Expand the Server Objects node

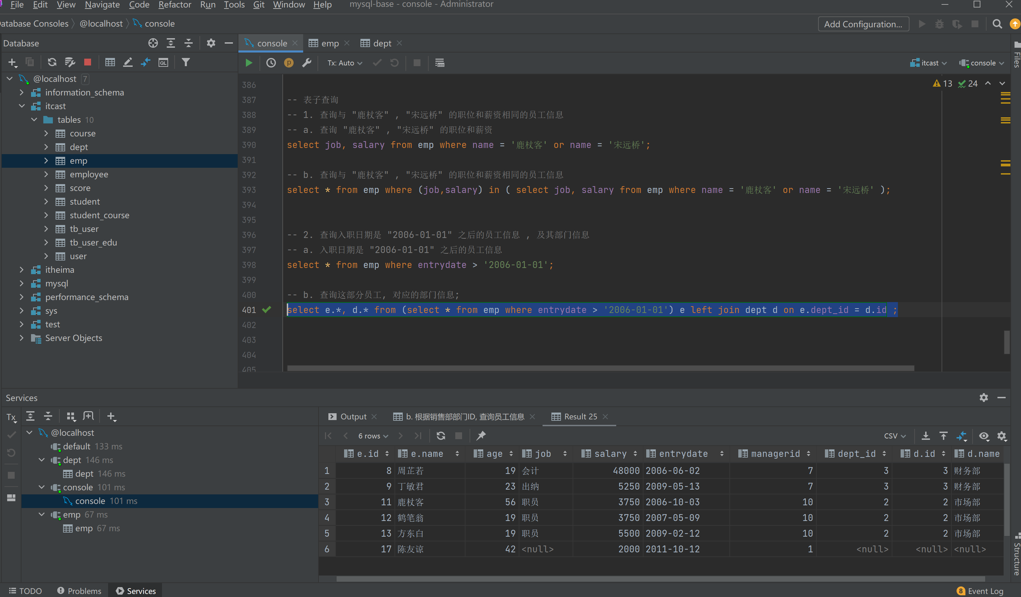coord(21,338)
